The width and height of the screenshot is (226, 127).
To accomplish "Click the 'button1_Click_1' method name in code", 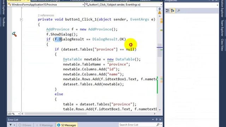I will tap(81, 19).
